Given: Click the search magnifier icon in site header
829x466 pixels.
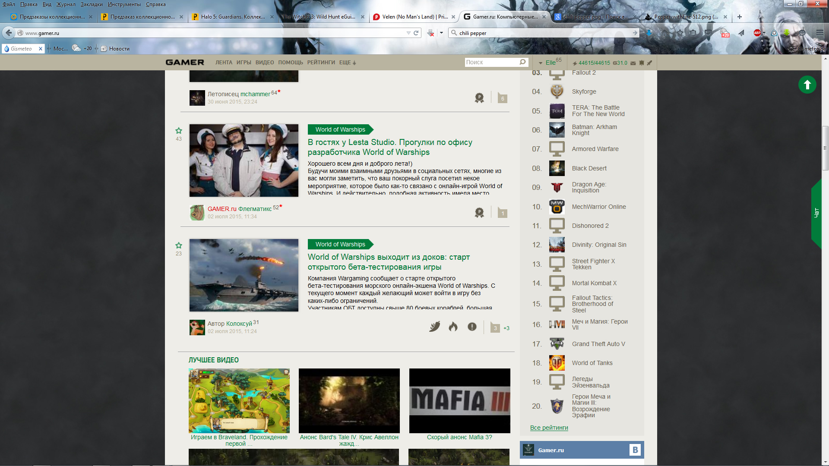Looking at the screenshot, I should (x=522, y=62).
